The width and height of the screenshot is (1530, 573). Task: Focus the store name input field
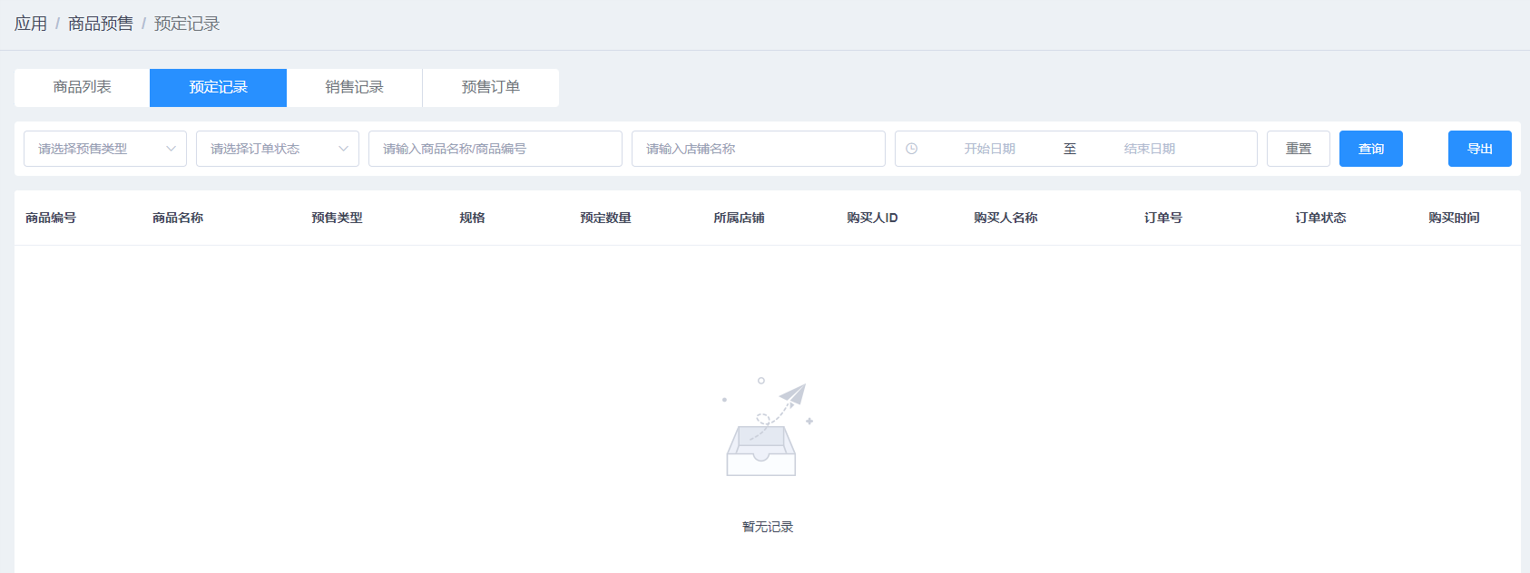tap(758, 149)
